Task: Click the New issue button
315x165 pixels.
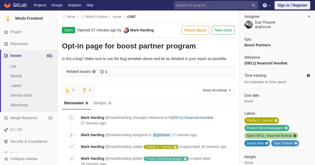Action: point(223,30)
